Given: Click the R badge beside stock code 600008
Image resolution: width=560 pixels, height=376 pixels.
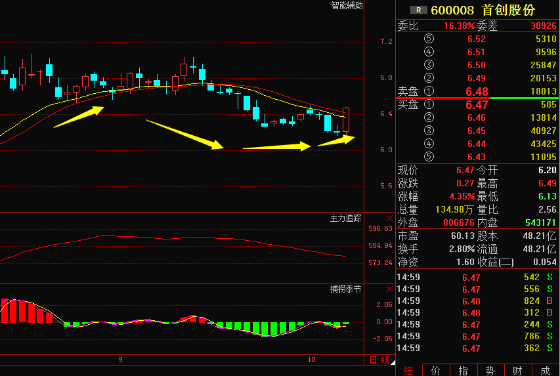Looking at the screenshot, I should (x=418, y=10).
